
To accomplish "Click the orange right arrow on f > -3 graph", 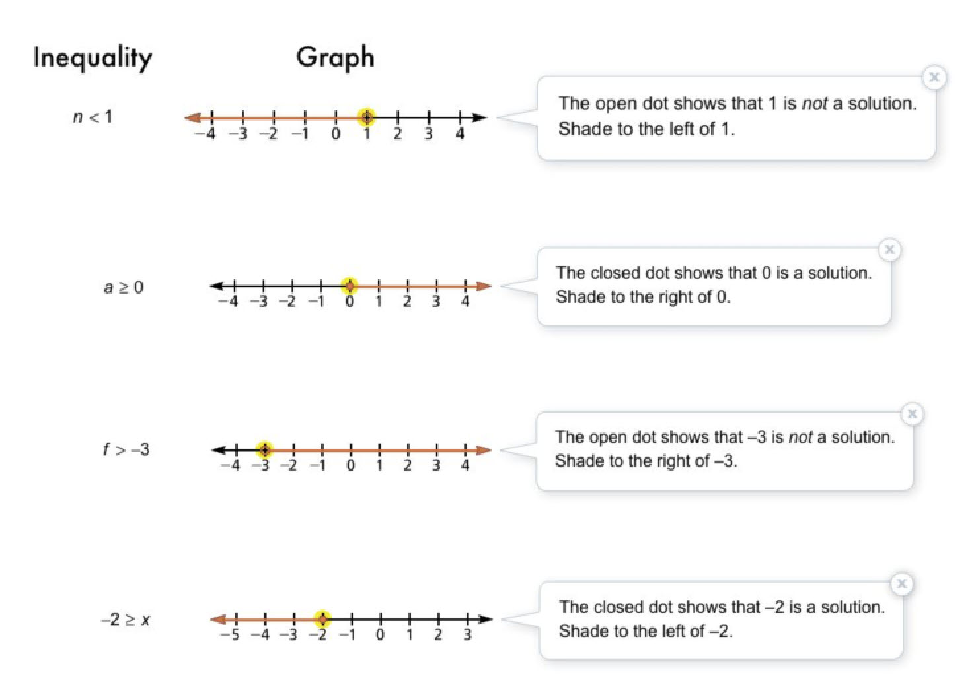I will tap(484, 450).
